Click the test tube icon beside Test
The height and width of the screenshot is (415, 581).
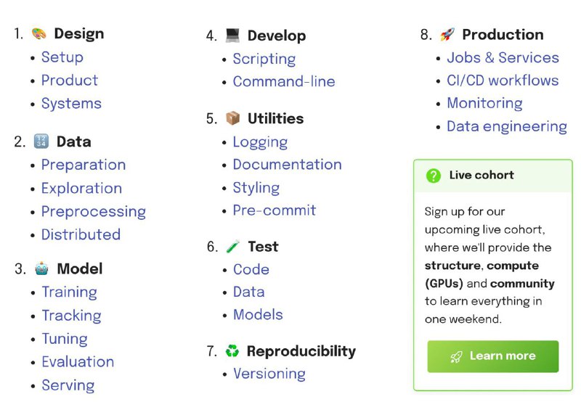(x=232, y=246)
